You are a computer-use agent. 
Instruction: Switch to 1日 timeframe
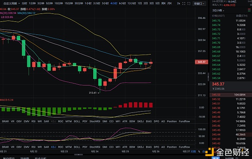pyautogui.click(x=140, y=3)
